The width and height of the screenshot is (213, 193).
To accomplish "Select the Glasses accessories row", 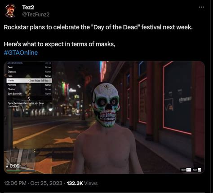I will pos(29,72).
